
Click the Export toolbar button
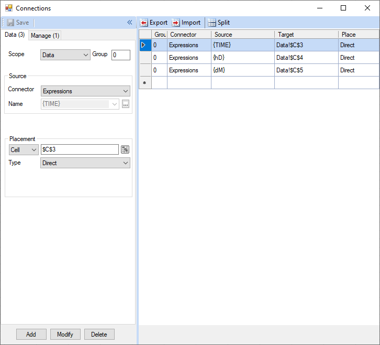tap(154, 23)
